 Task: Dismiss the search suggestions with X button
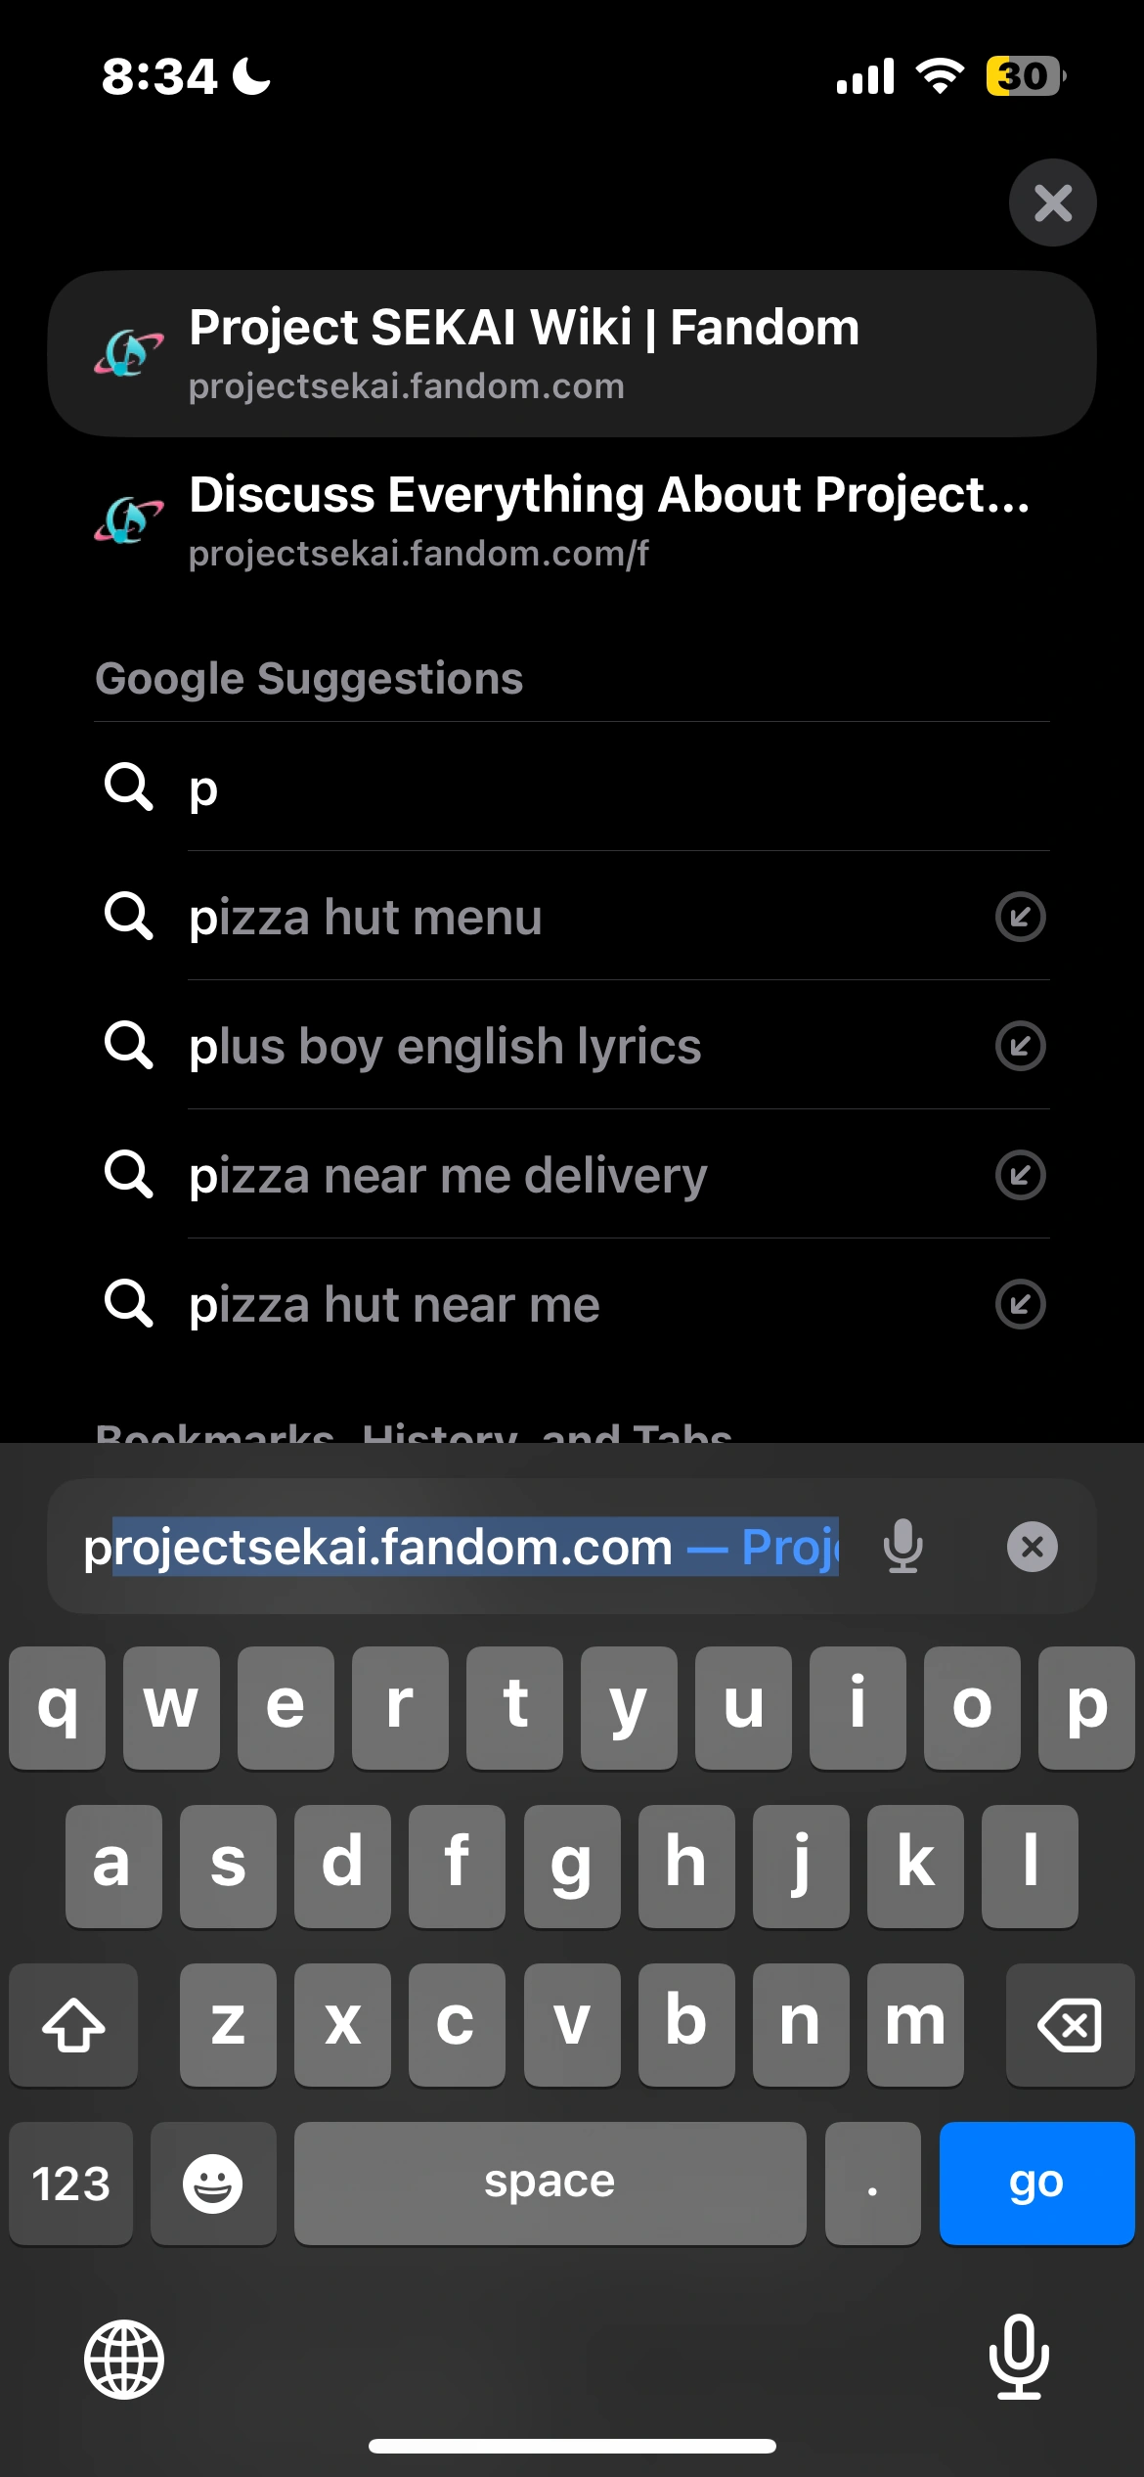click(x=1052, y=203)
